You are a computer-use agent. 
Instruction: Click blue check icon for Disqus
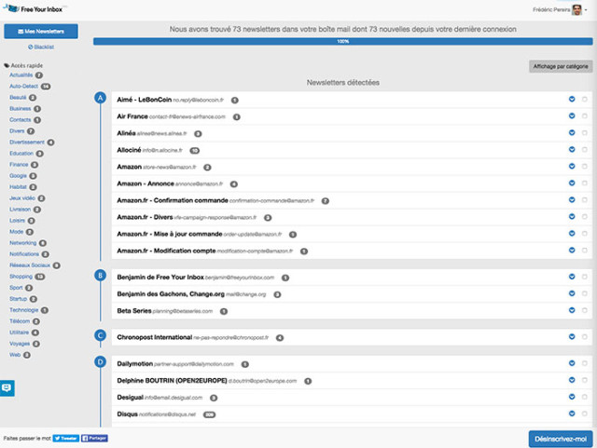pyautogui.click(x=572, y=414)
